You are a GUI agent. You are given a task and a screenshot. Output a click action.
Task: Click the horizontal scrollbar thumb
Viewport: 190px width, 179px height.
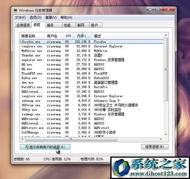tap(71, 139)
